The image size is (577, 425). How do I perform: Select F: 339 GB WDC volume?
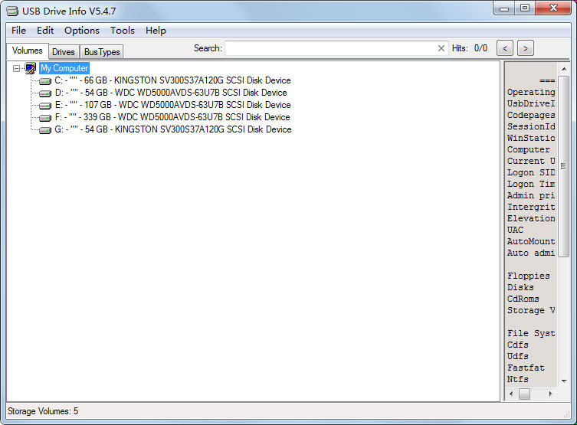[172, 117]
